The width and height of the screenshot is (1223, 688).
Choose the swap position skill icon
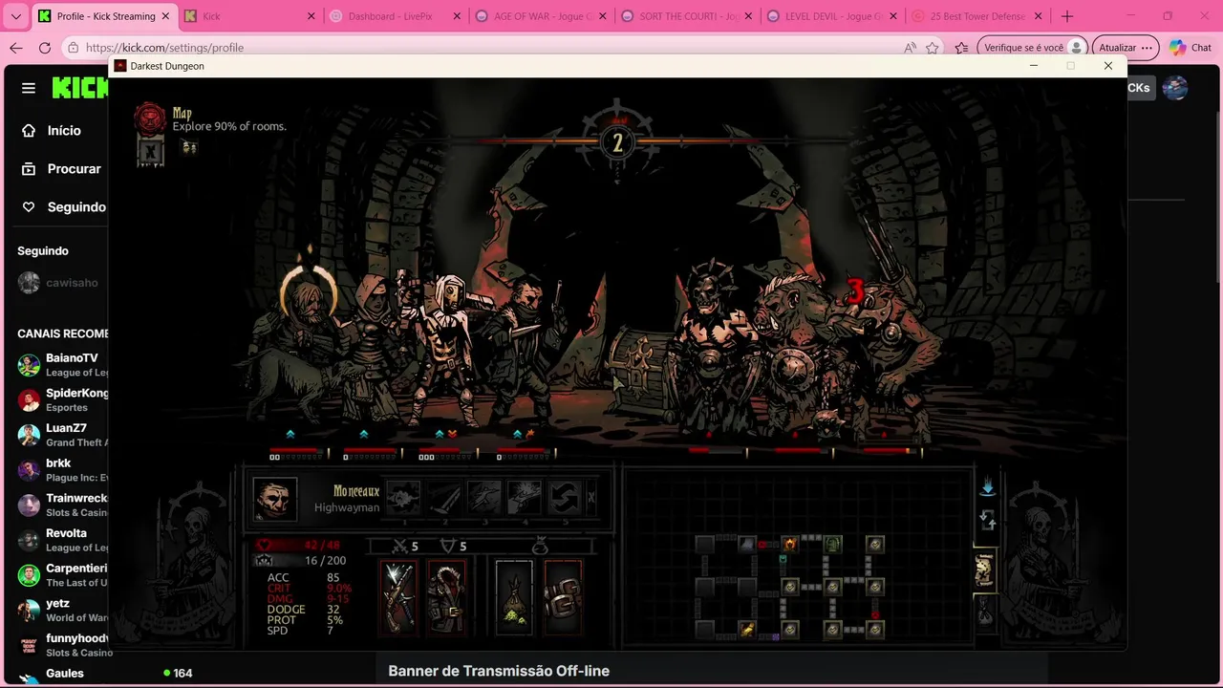point(564,498)
